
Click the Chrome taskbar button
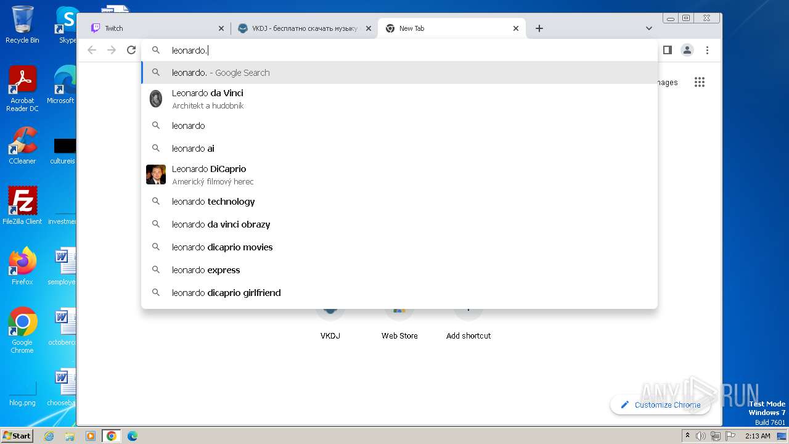(x=112, y=436)
